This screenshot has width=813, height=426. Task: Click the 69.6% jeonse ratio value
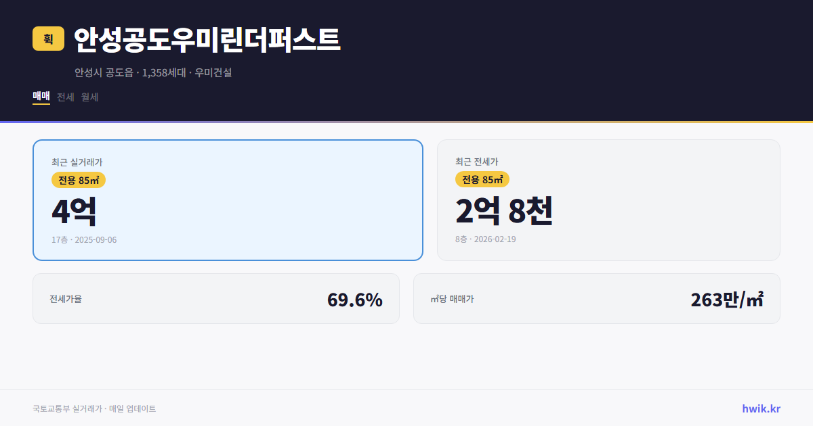coord(355,298)
